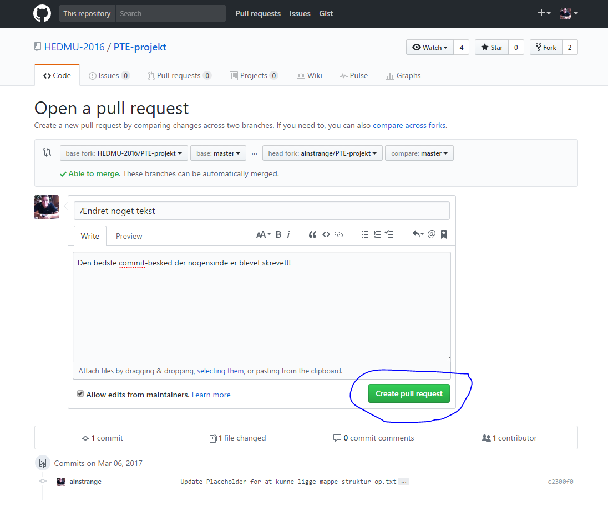Open the Watch dropdown button
608x507 pixels.
(x=429, y=47)
